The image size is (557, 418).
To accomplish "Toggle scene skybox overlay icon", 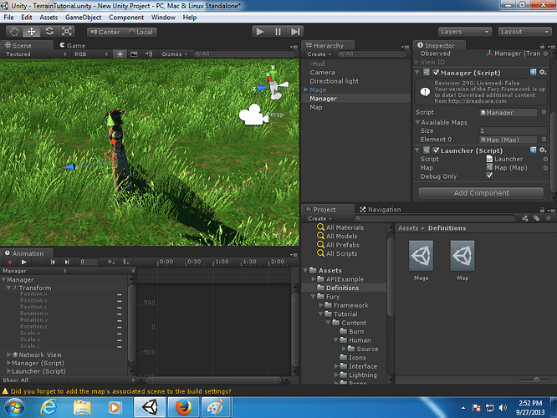I will pos(134,54).
